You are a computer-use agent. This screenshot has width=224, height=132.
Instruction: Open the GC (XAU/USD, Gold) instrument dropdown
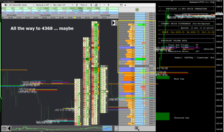click(22, 5)
